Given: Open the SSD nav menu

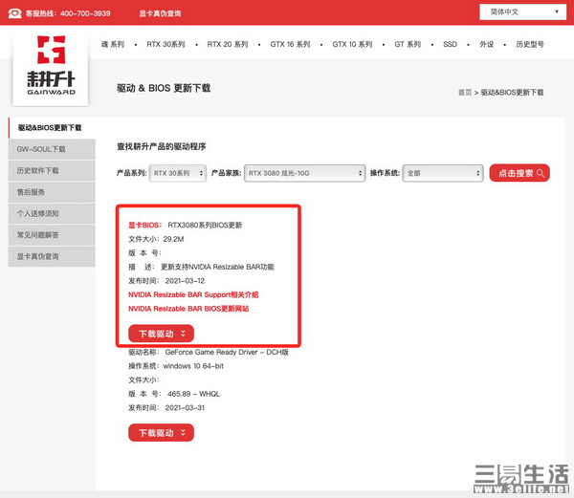Looking at the screenshot, I should point(450,45).
